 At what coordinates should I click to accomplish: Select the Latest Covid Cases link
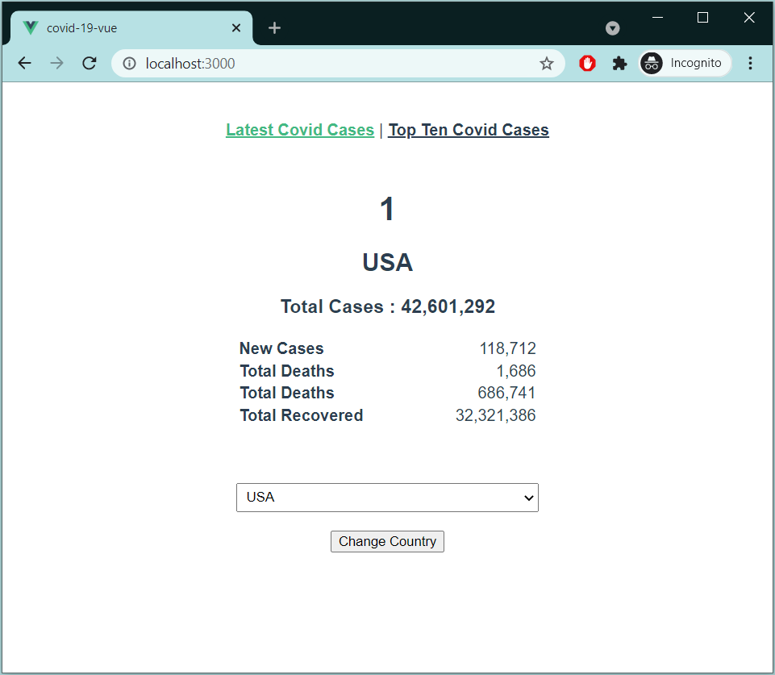coord(300,130)
